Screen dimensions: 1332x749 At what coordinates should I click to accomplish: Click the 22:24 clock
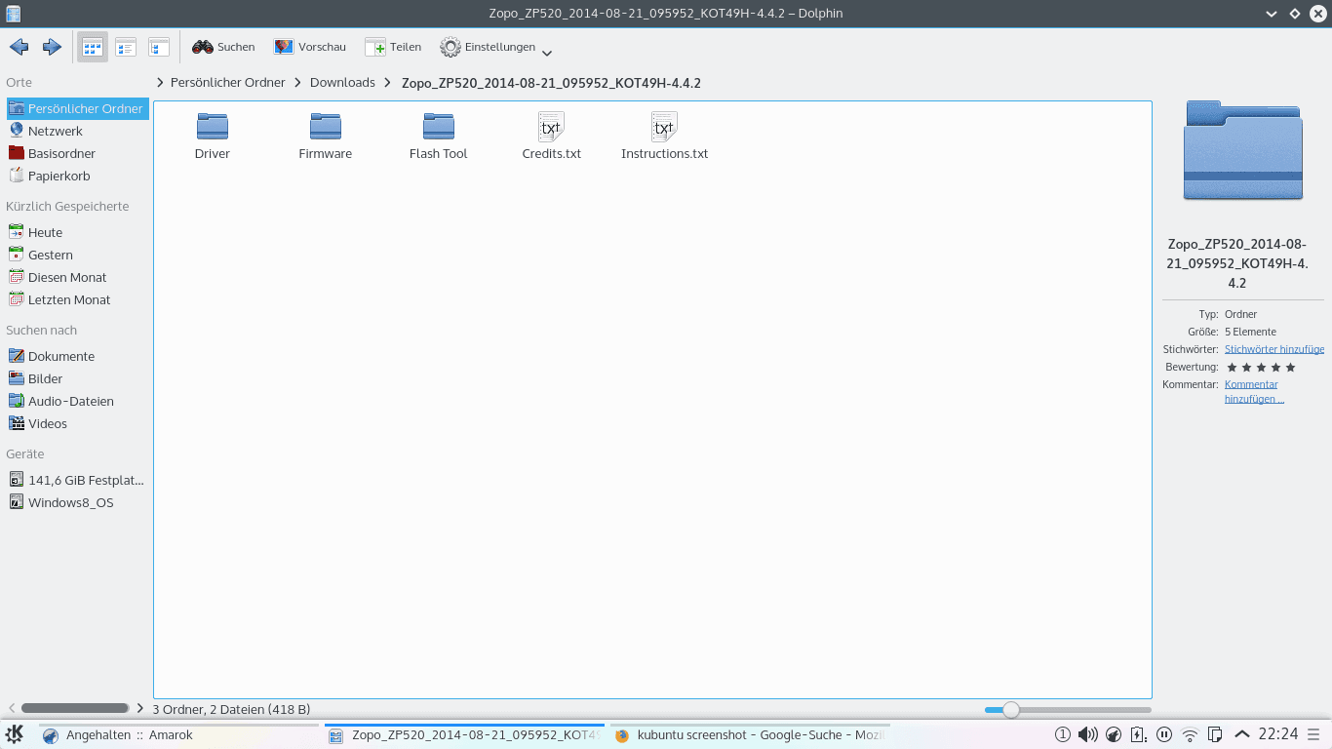pyautogui.click(x=1278, y=734)
